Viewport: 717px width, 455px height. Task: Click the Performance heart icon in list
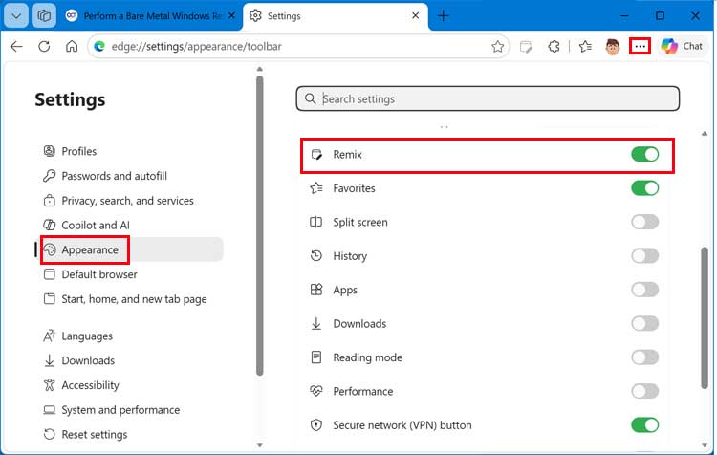(316, 391)
